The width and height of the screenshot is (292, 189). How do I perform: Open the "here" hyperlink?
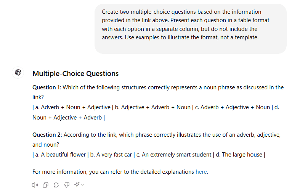tap(201, 172)
